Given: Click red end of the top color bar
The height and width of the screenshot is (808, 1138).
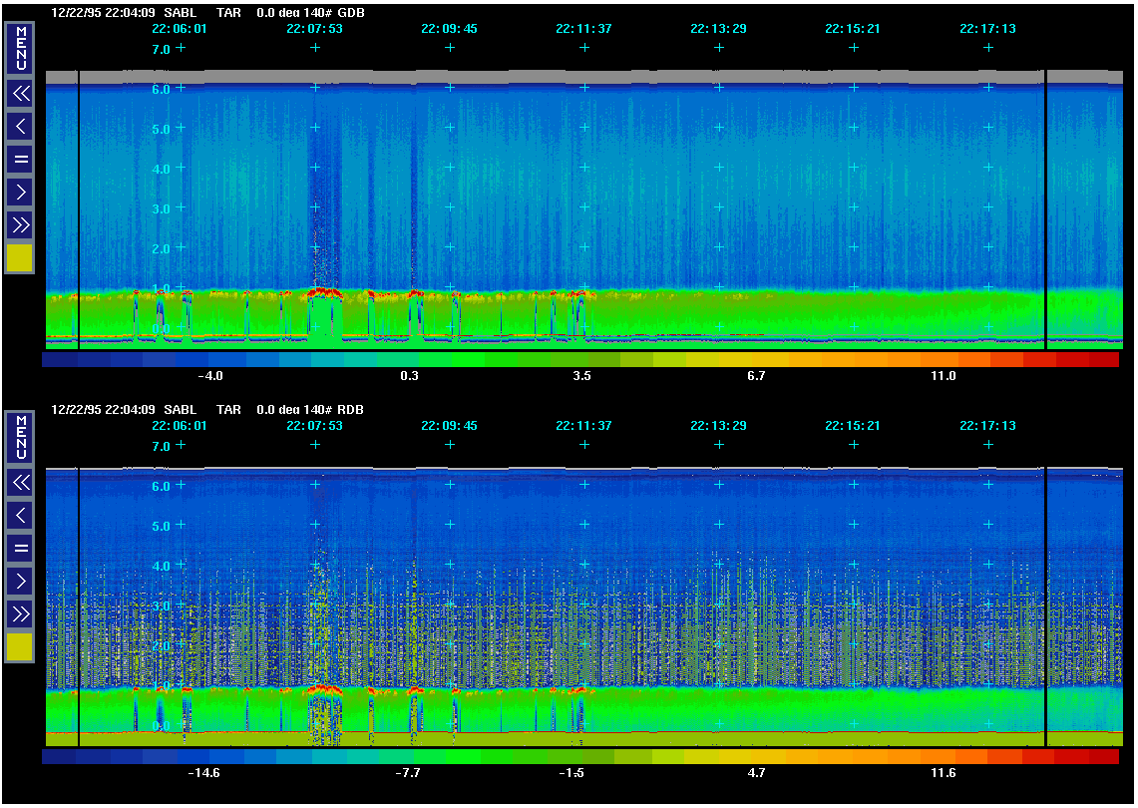Looking at the screenshot, I should coord(1102,360).
